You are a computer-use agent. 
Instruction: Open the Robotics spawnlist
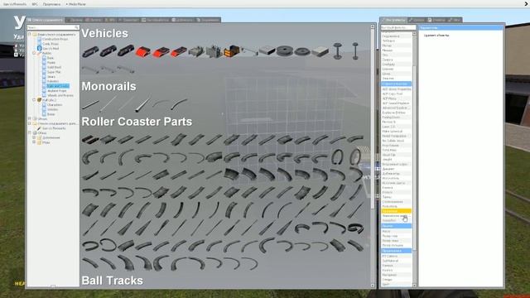[x=53, y=81]
